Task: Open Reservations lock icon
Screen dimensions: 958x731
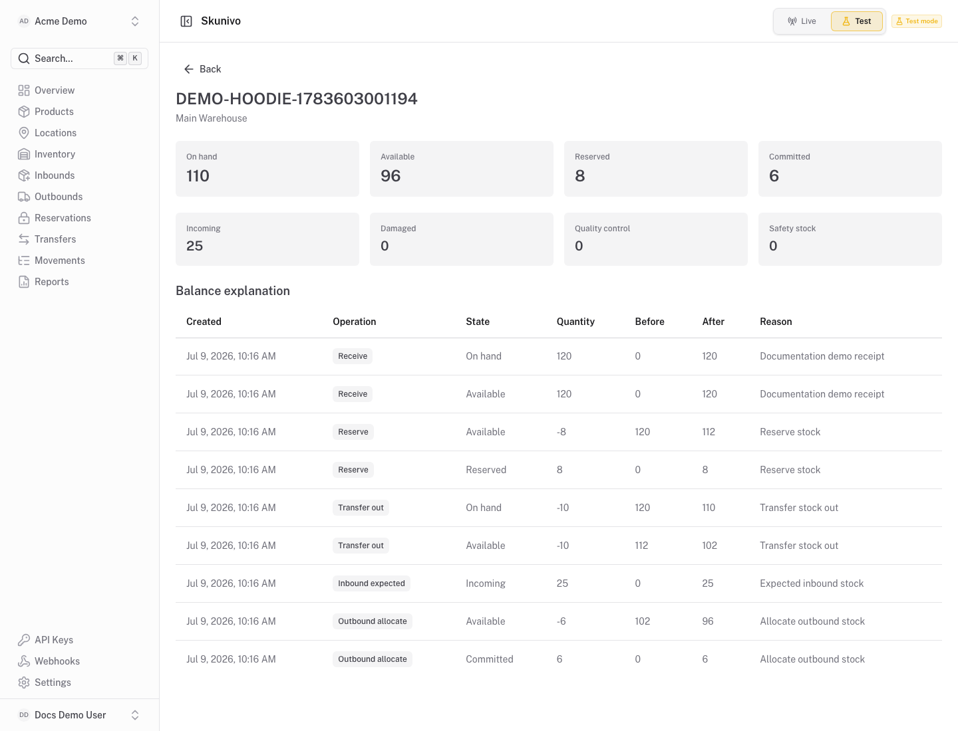Action: 24,218
